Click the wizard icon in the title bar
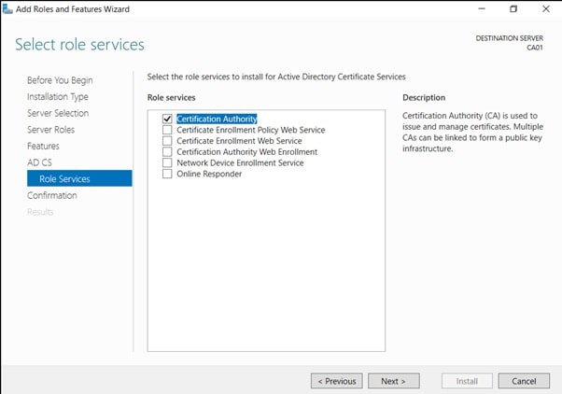562x394 pixels. [8, 8]
